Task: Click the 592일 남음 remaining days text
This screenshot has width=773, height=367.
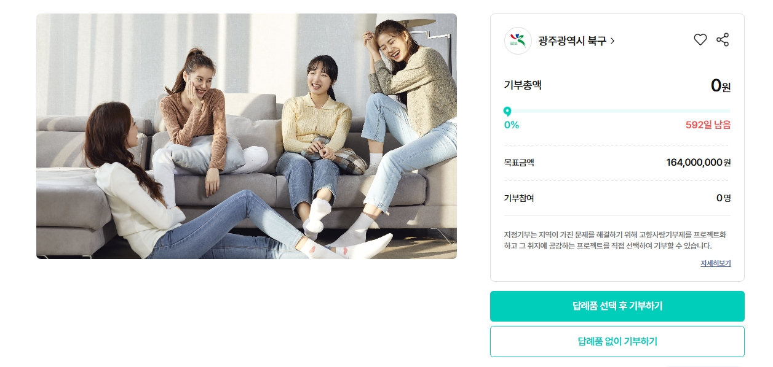Action: [x=708, y=125]
